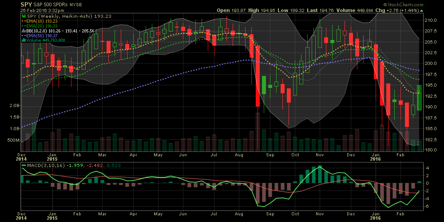Click the '187.5' price axis label
The image size is (444, 222).
pos(430,118)
